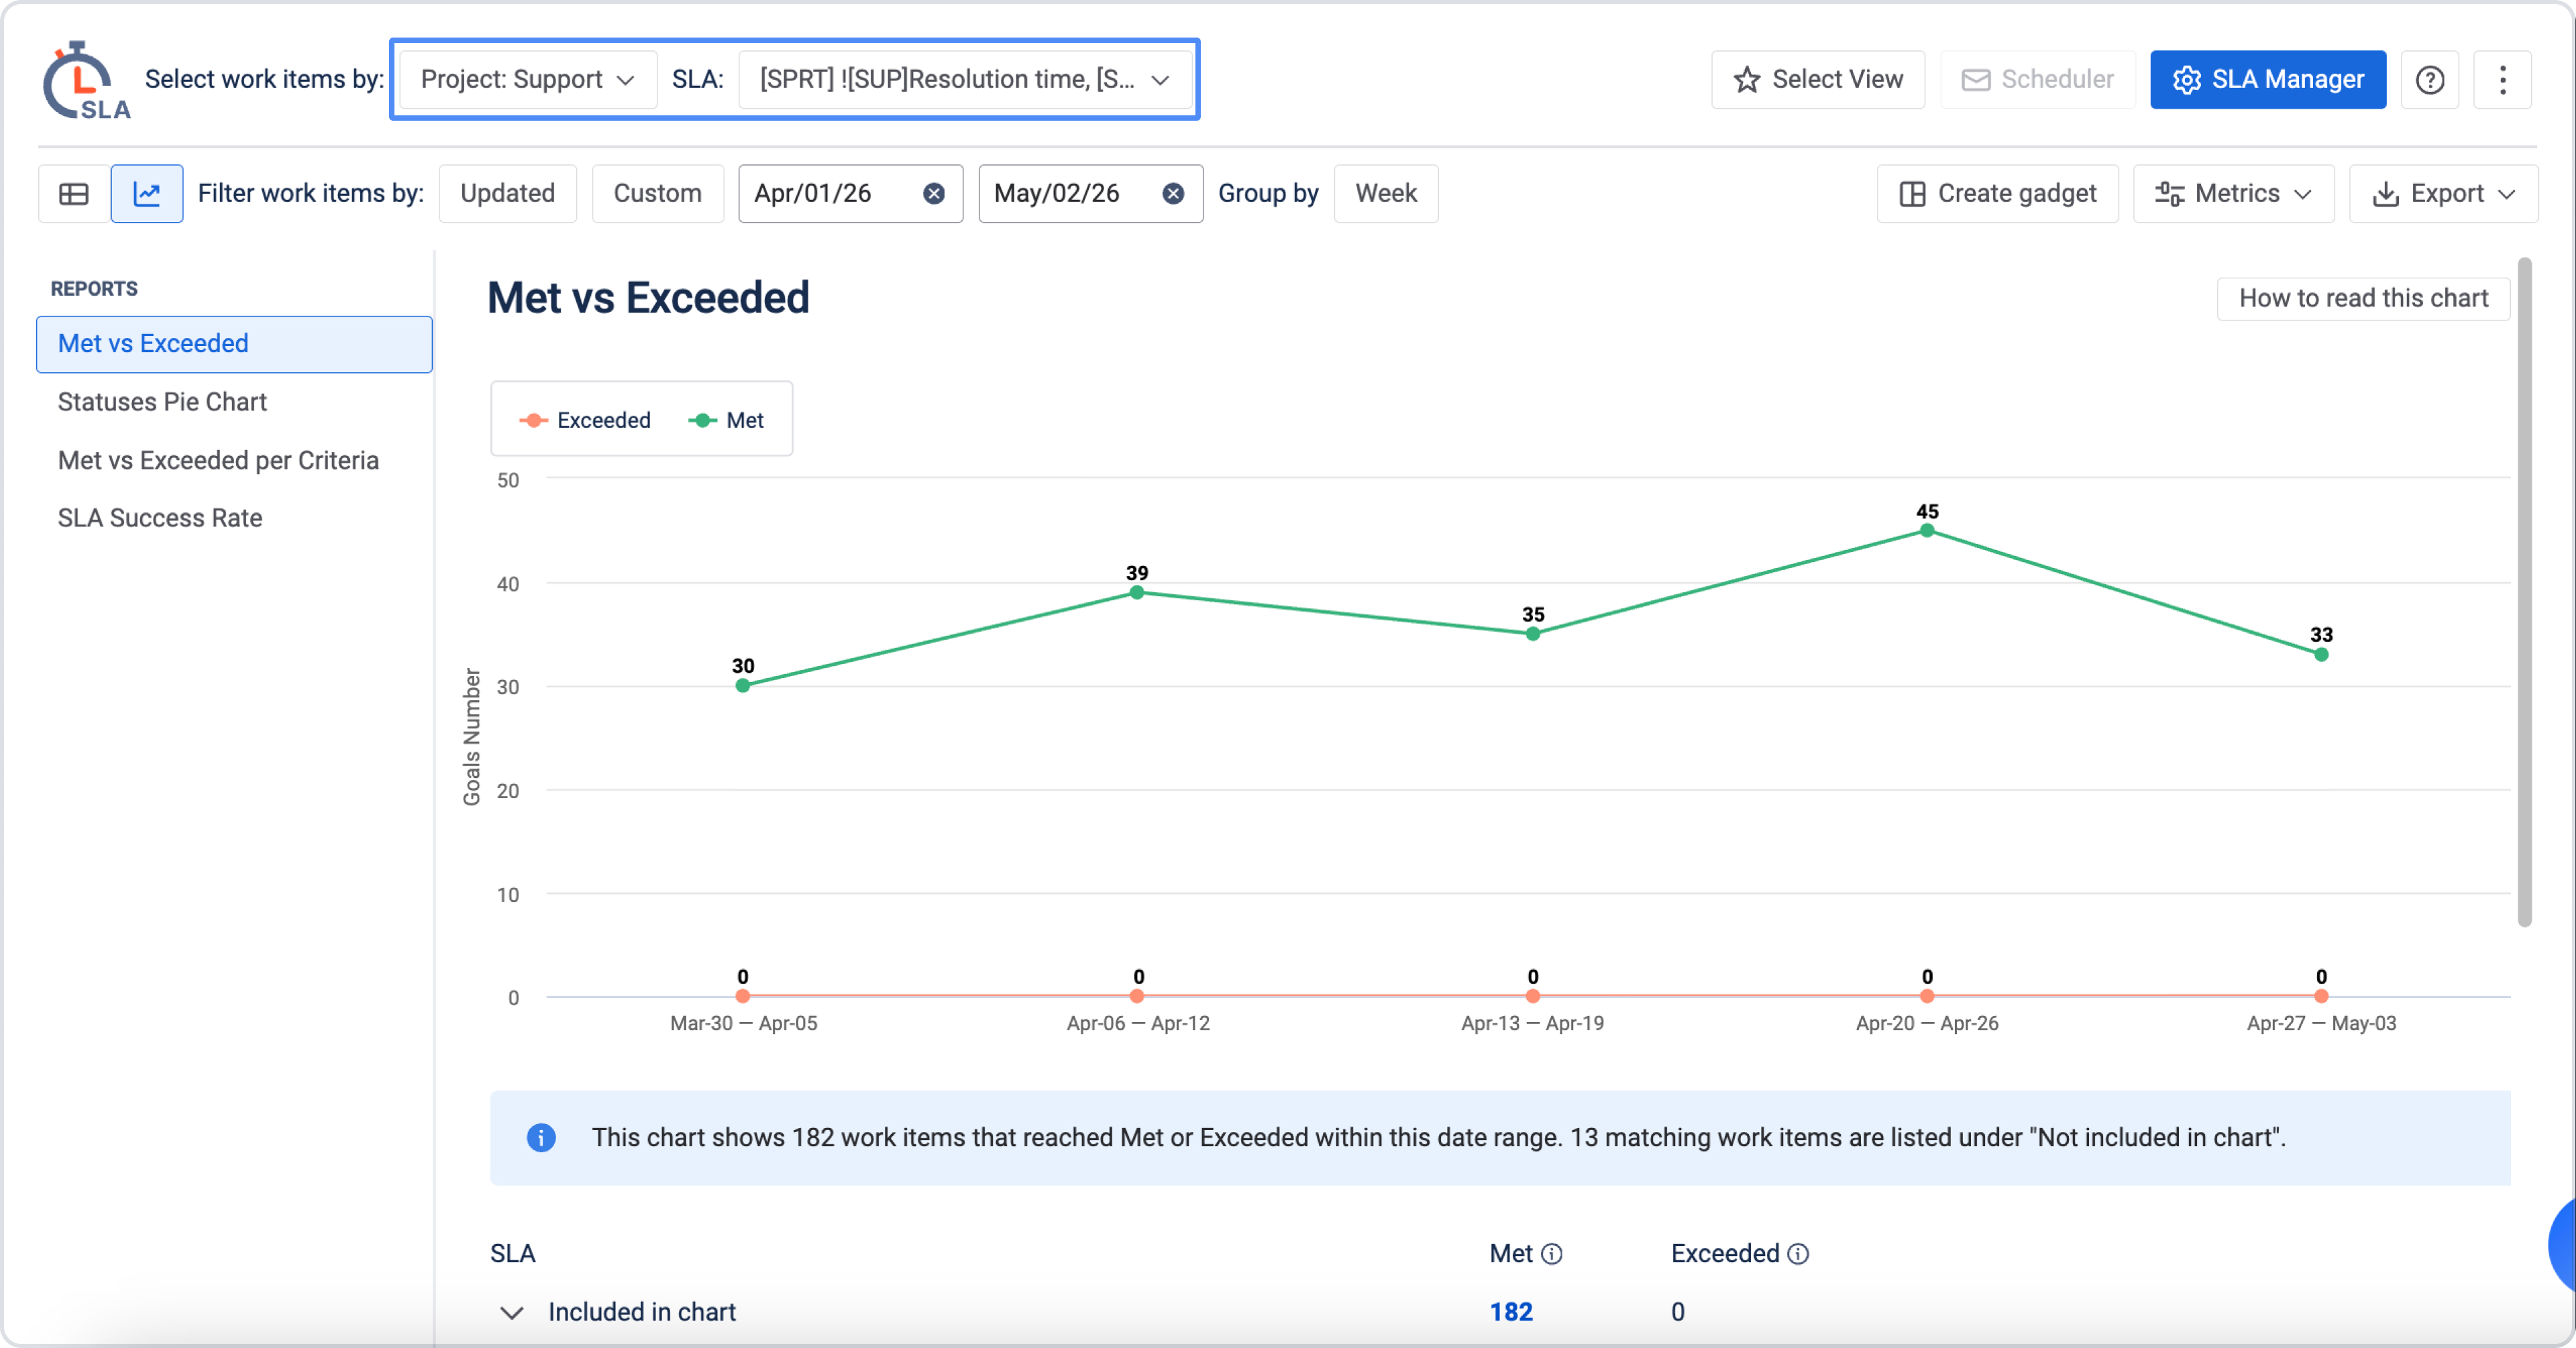Open the Metrics dropdown
The image size is (2576, 1348).
tap(2233, 194)
